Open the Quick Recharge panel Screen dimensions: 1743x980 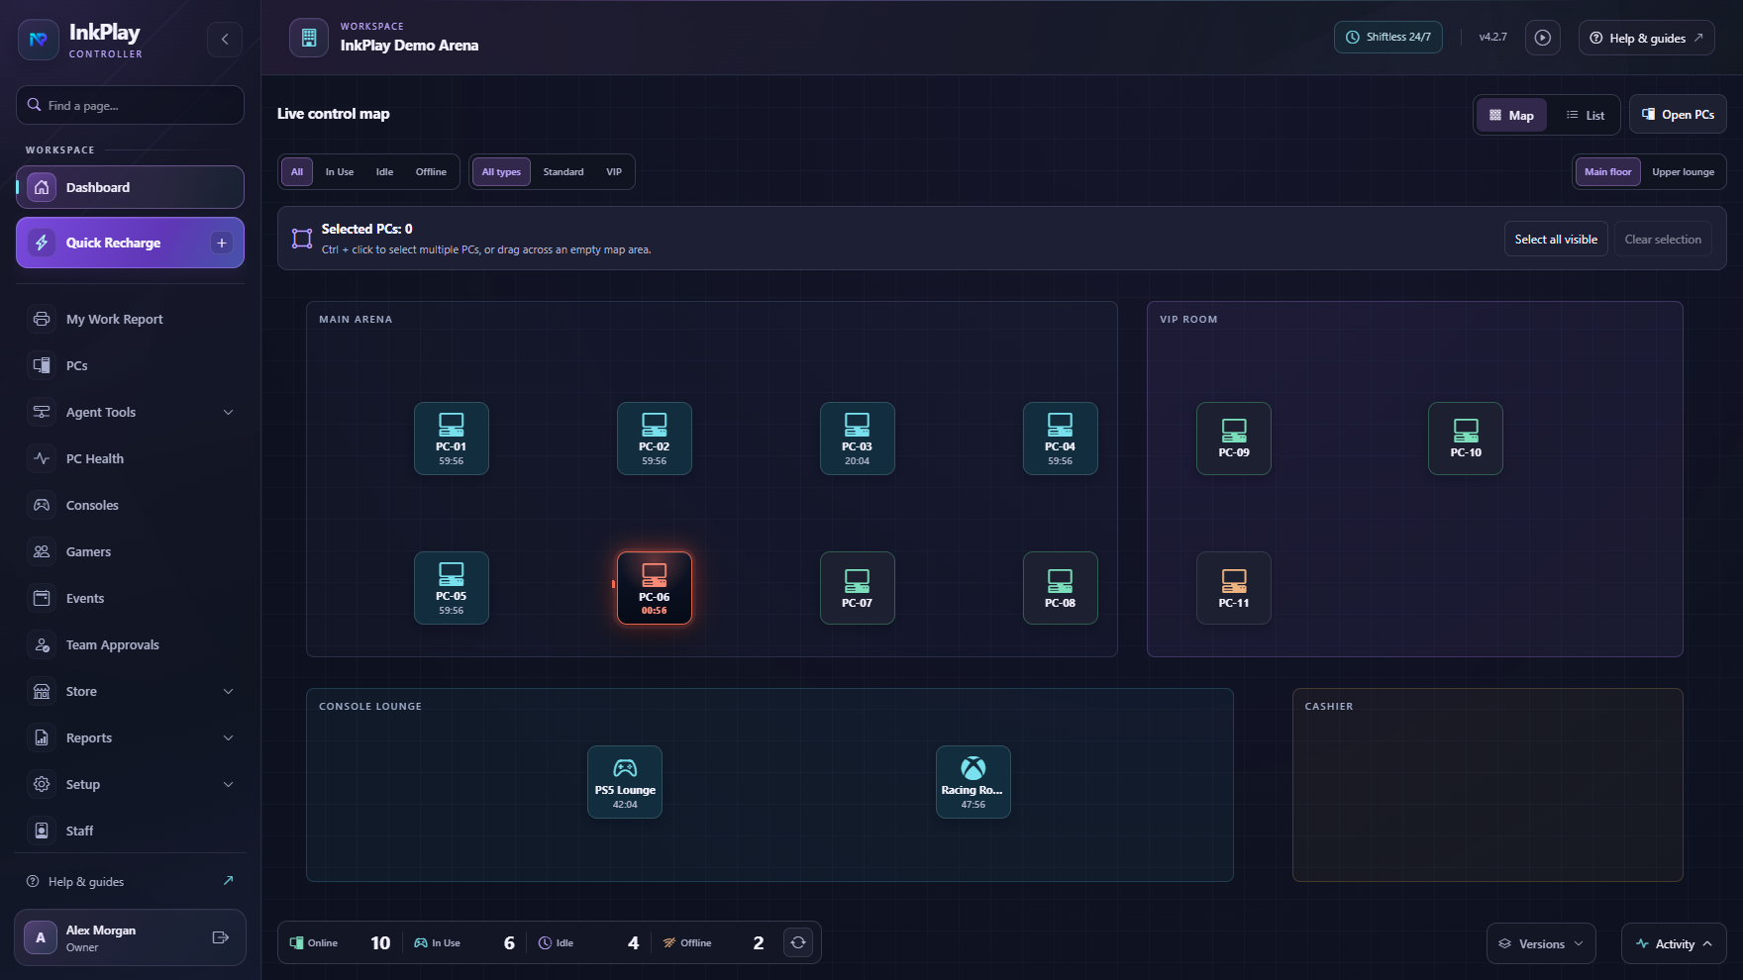(130, 243)
